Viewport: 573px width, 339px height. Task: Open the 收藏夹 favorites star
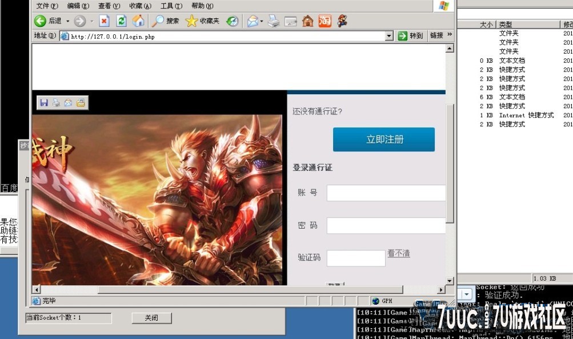click(x=202, y=21)
